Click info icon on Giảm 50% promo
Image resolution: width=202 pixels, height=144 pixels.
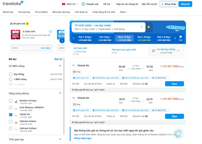click(x=50, y=31)
